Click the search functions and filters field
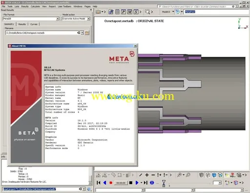This screenshot has width=250, height=193. (x=194, y=6)
